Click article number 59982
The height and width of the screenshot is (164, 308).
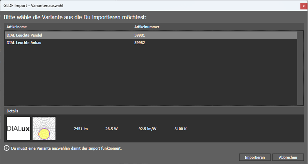(x=139, y=43)
